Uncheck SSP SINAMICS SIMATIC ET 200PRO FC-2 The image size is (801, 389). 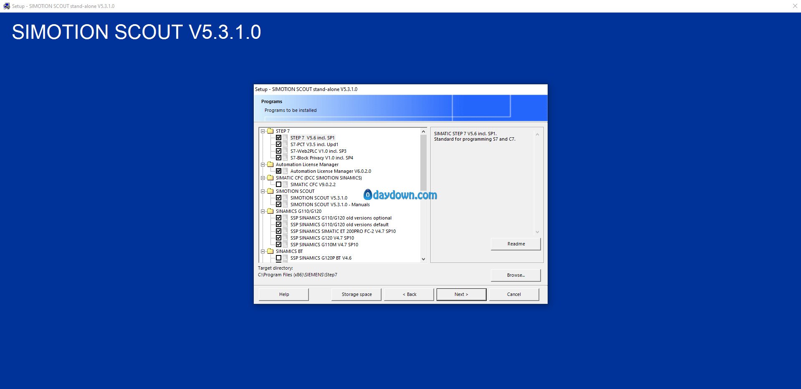[278, 231]
